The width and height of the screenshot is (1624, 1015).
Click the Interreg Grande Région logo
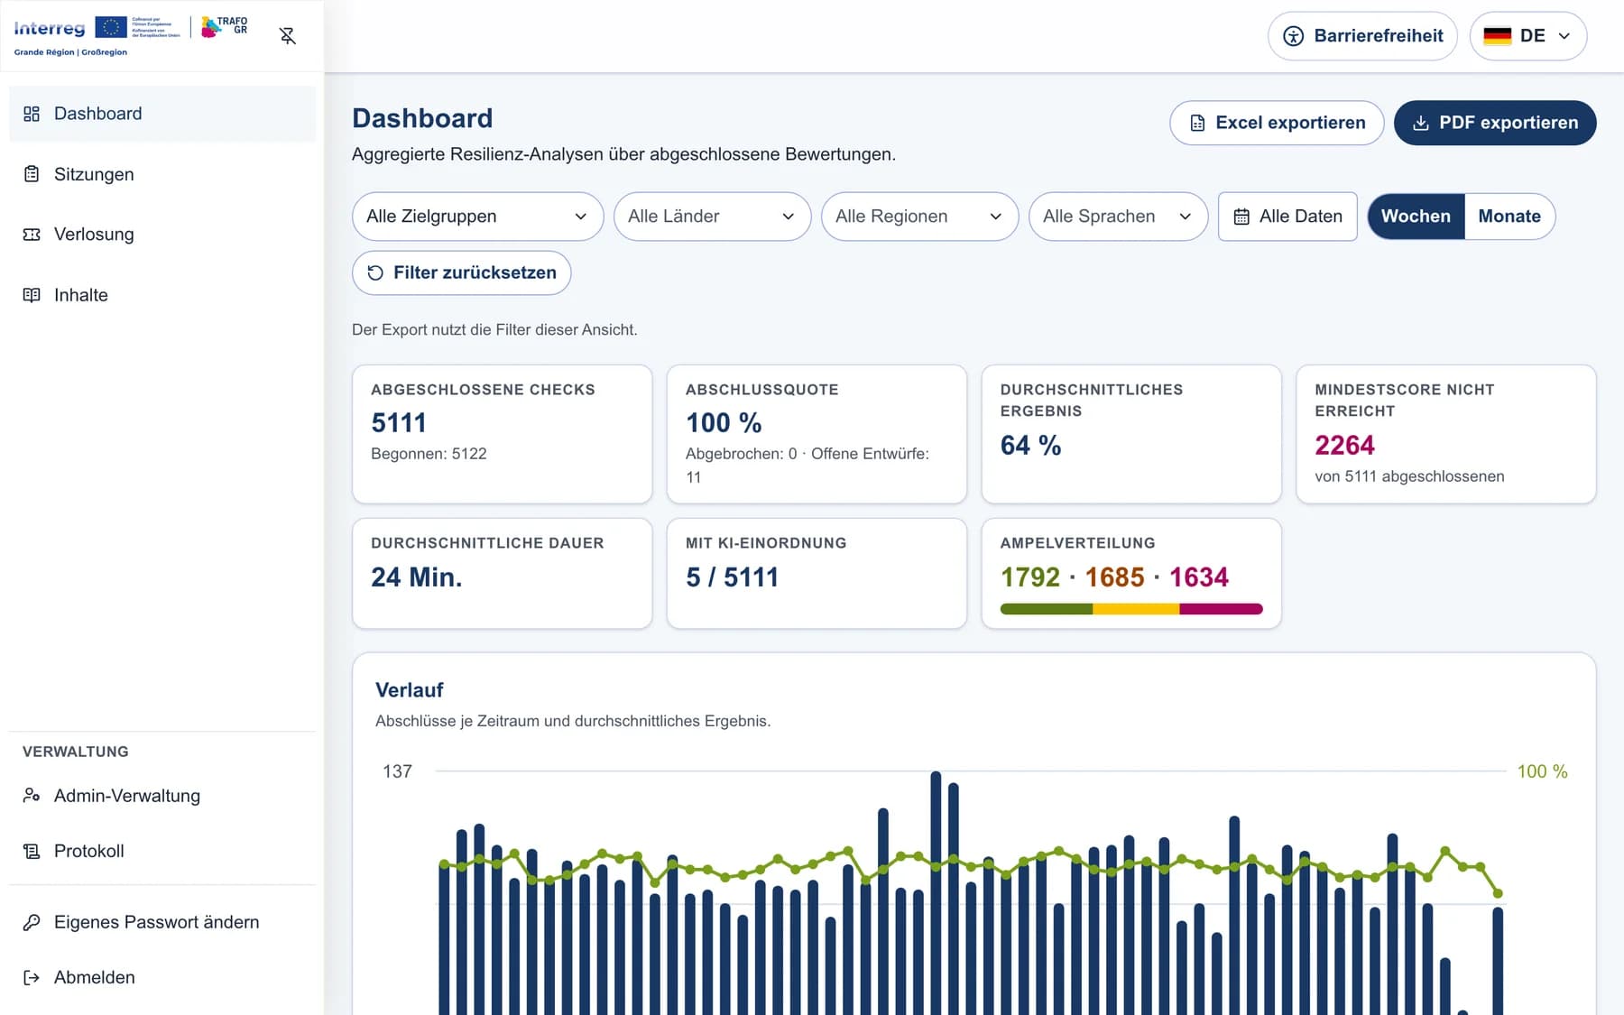click(x=131, y=36)
